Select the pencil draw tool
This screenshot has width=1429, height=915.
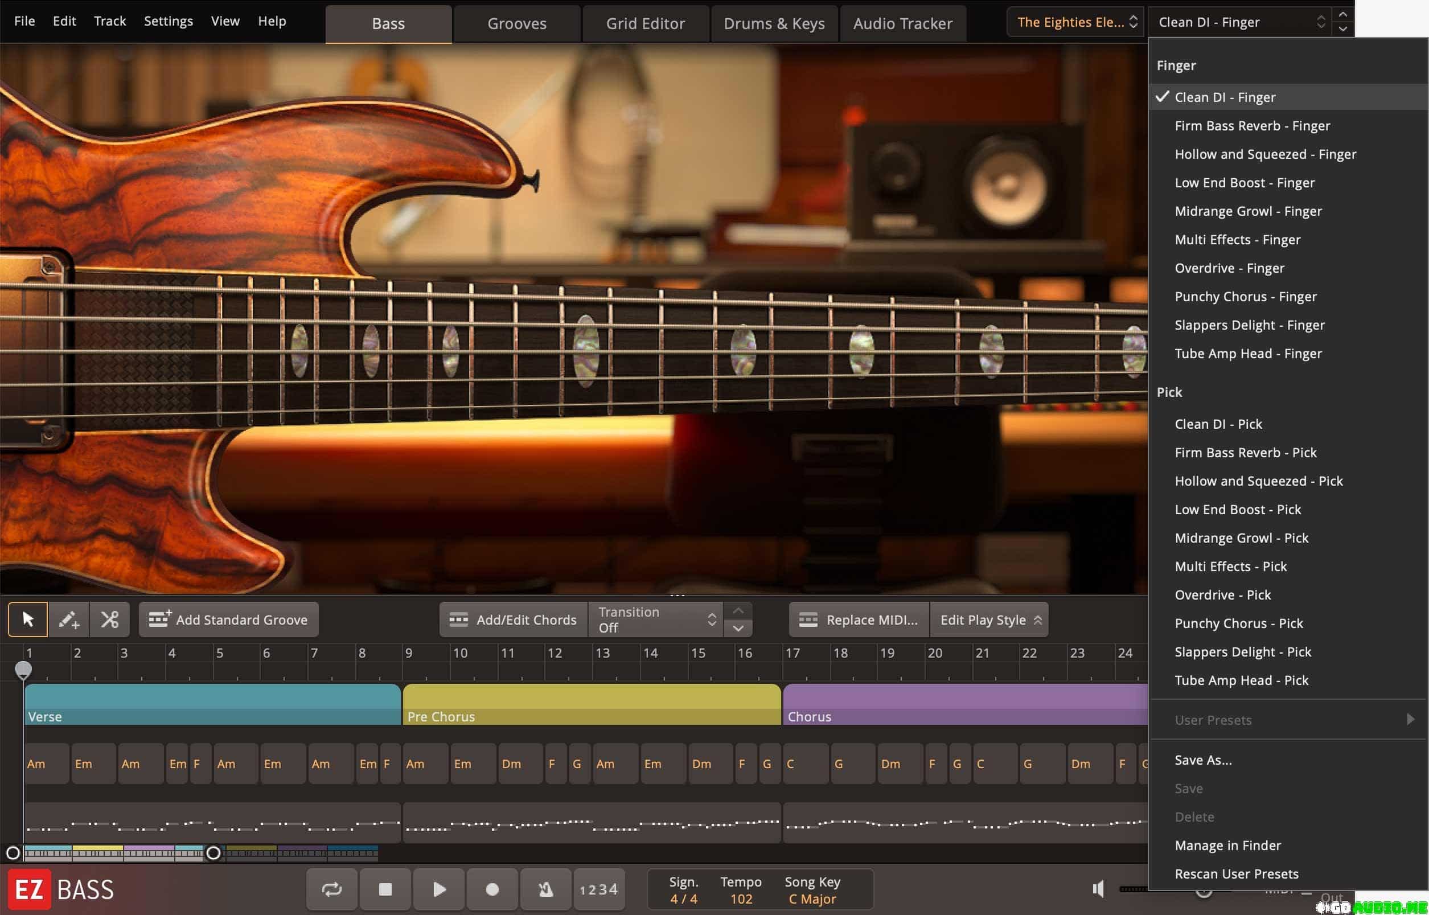point(69,619)
